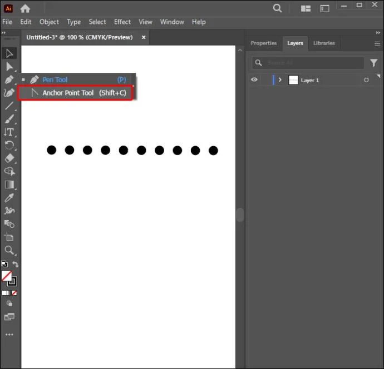This screenshot has width=384, height=369.
Task: Select the Untitled-3 document tab
Action: [80, 37]
